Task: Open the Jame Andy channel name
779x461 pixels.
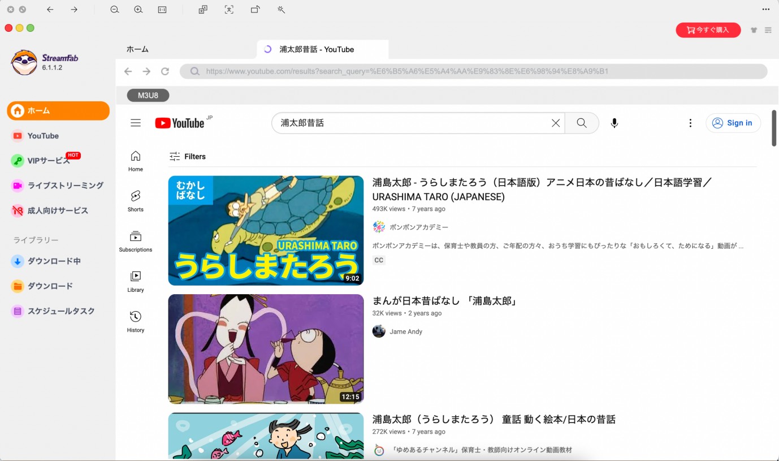Action: pyautogui.click(x=406, y=331)
